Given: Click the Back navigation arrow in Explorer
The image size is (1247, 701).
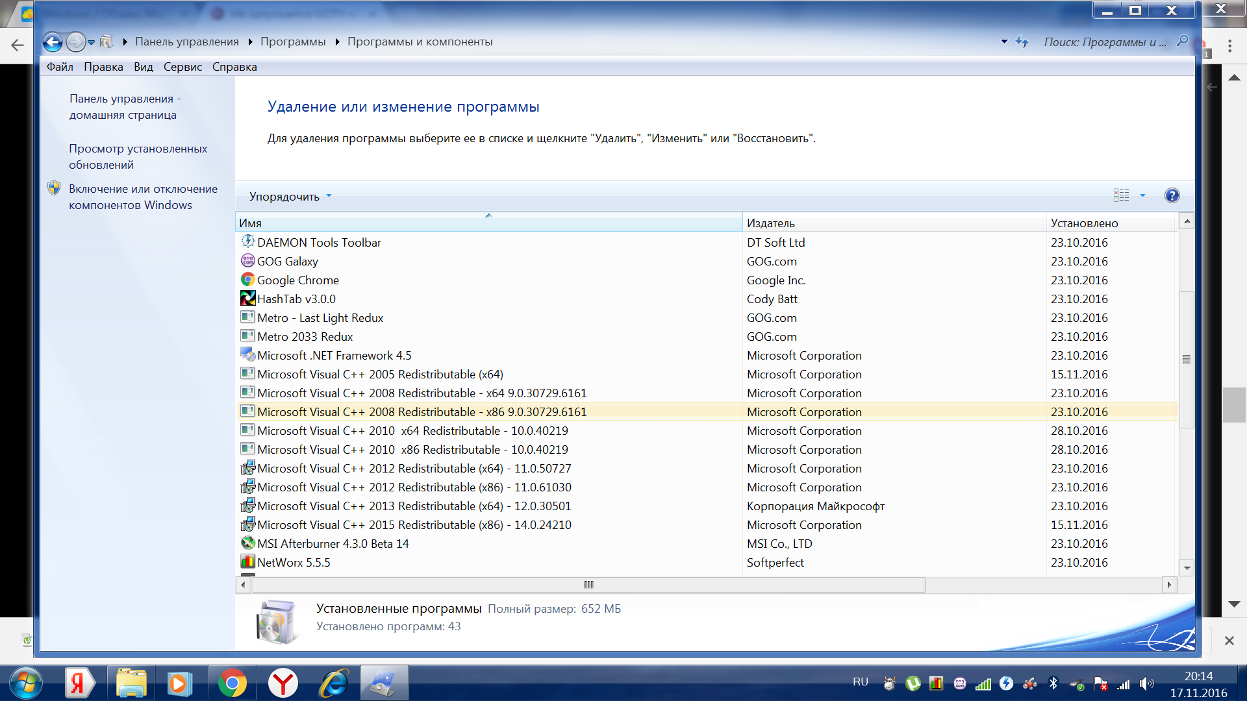Looking at the screenshot, I should click(53, 42).
